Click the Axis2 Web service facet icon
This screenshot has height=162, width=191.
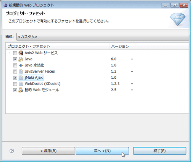[x=21, y=53]
